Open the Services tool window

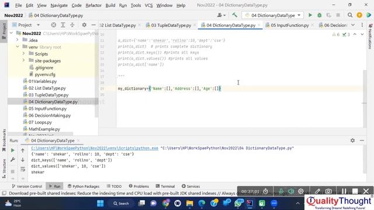(x=191, y=186)
